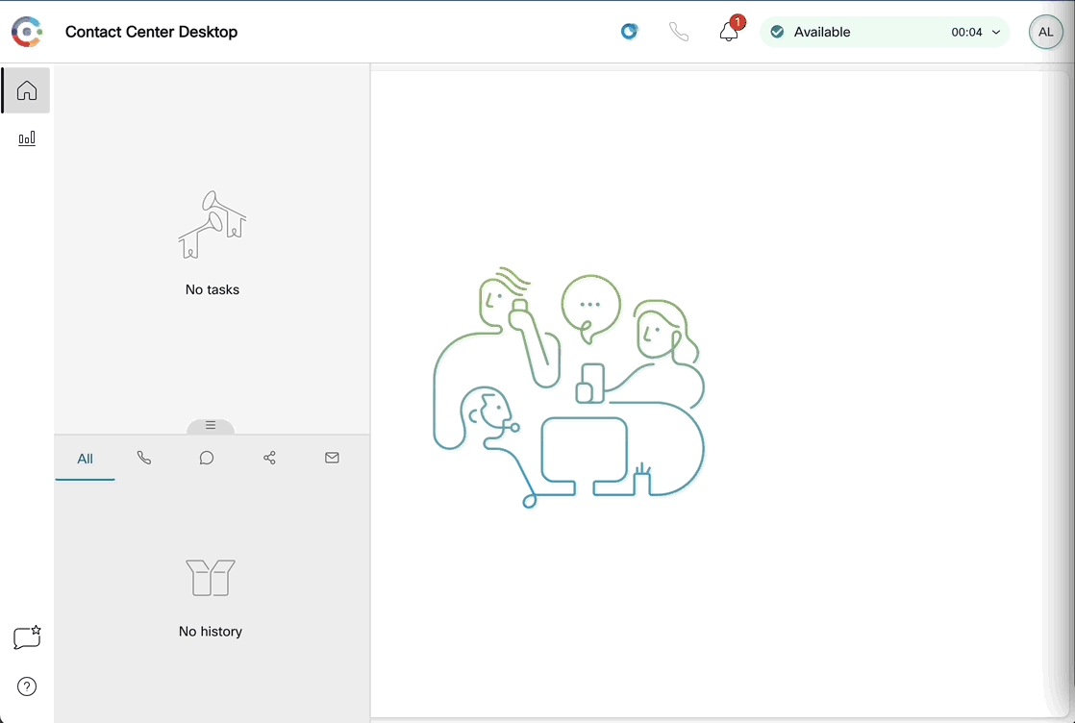
Task: Click the Contact Center Desktop title
Action: pyautogui.click(x=151, y=32)
